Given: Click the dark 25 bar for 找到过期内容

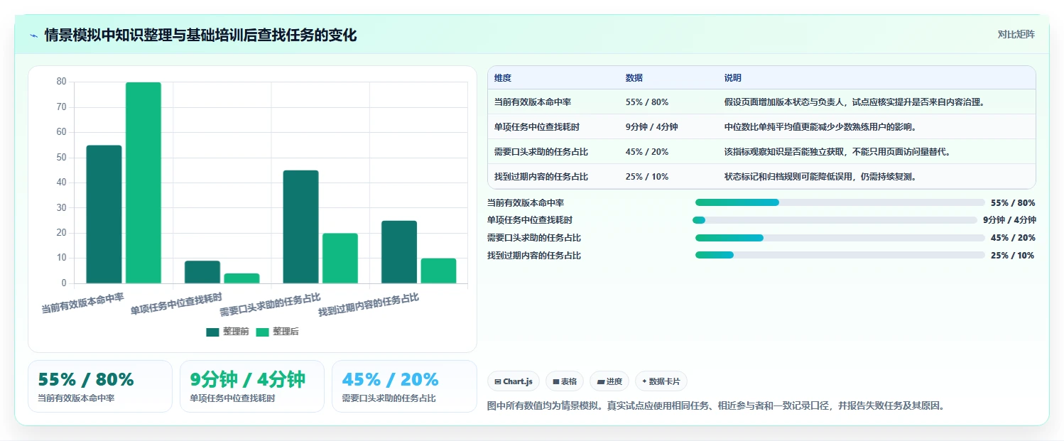Looking at the screenshot, I should point(399,252).
